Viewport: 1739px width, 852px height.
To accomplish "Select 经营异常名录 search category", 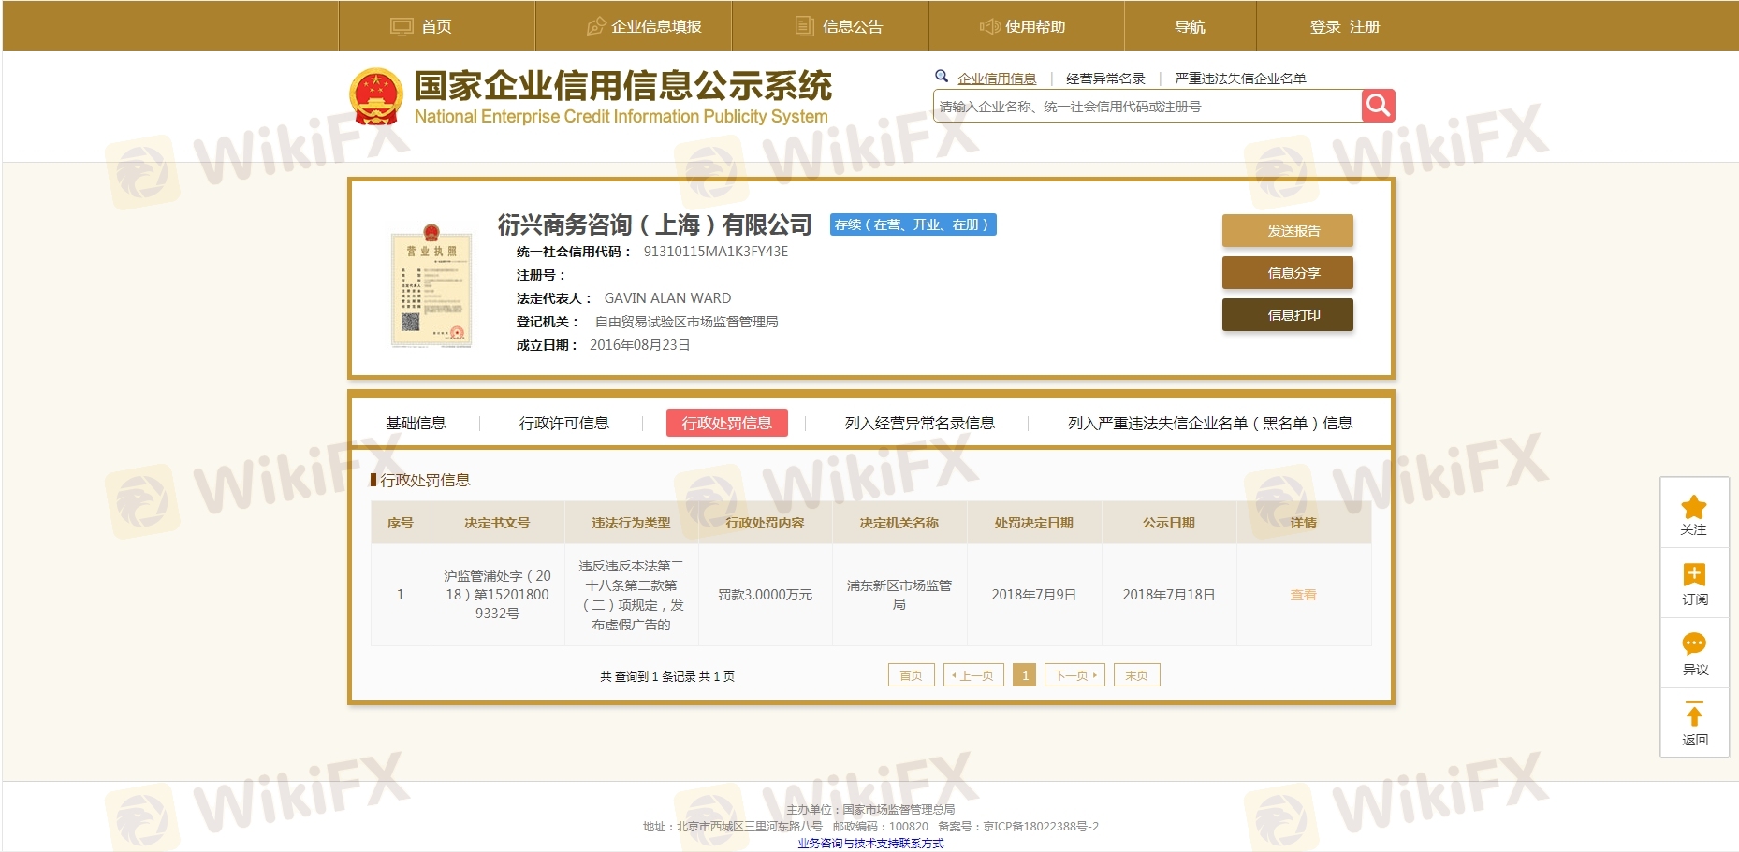I will tap(1105, 79).
